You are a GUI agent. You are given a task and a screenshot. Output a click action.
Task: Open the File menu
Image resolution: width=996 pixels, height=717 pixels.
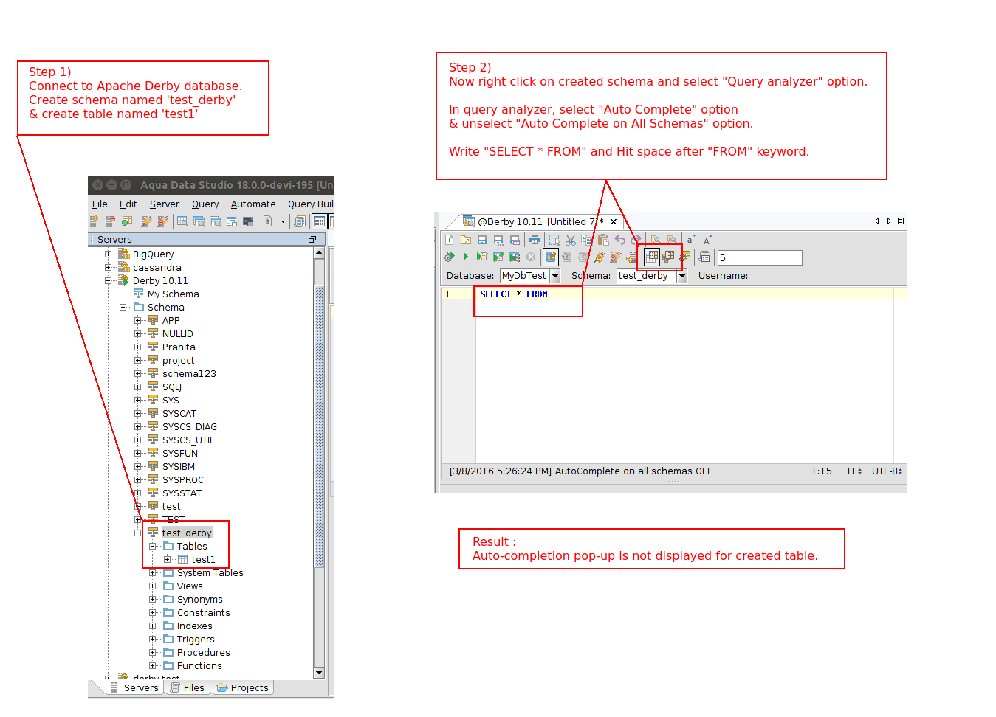coord(100,204)
